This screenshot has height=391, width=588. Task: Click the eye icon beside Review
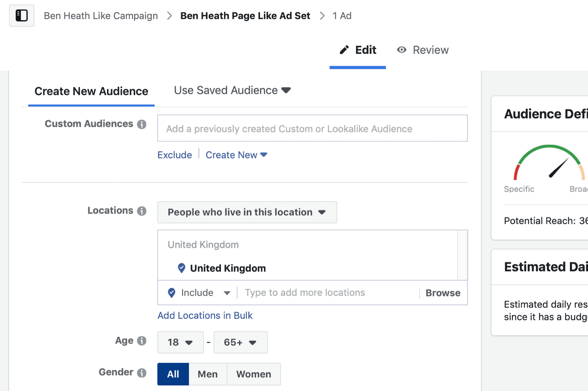(x=402, y=50)
